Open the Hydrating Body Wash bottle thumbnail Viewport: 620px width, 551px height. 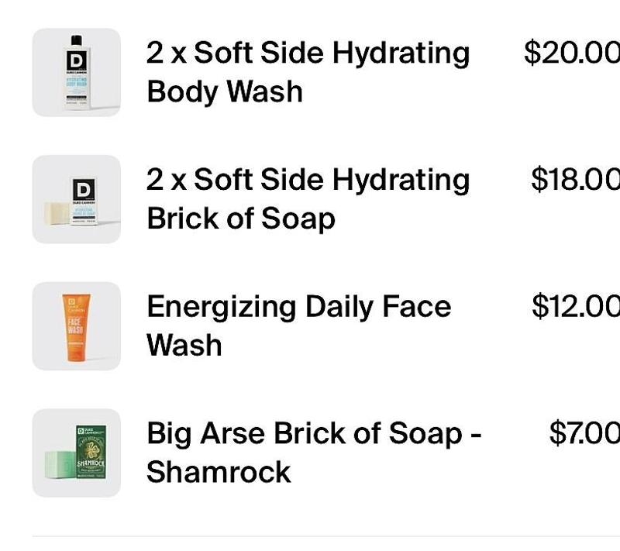click(76, 72)
